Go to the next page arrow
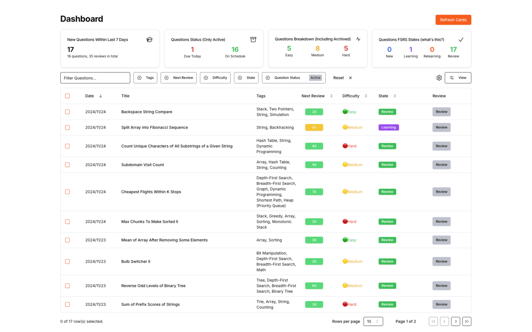Viewport: 532px width, 332px height. 456,321
